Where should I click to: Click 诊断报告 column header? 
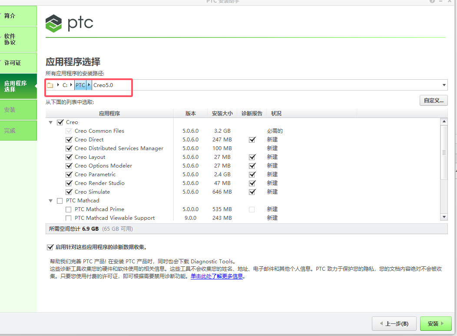tap(252, 114)
